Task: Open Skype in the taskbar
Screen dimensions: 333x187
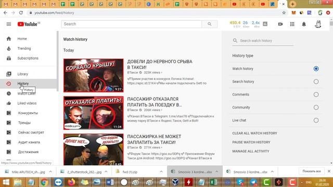Action: tap(240, 182)
